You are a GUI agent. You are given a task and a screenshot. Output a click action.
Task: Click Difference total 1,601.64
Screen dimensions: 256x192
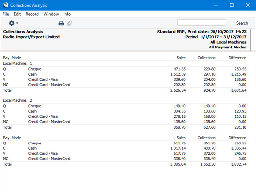point(239,90)
